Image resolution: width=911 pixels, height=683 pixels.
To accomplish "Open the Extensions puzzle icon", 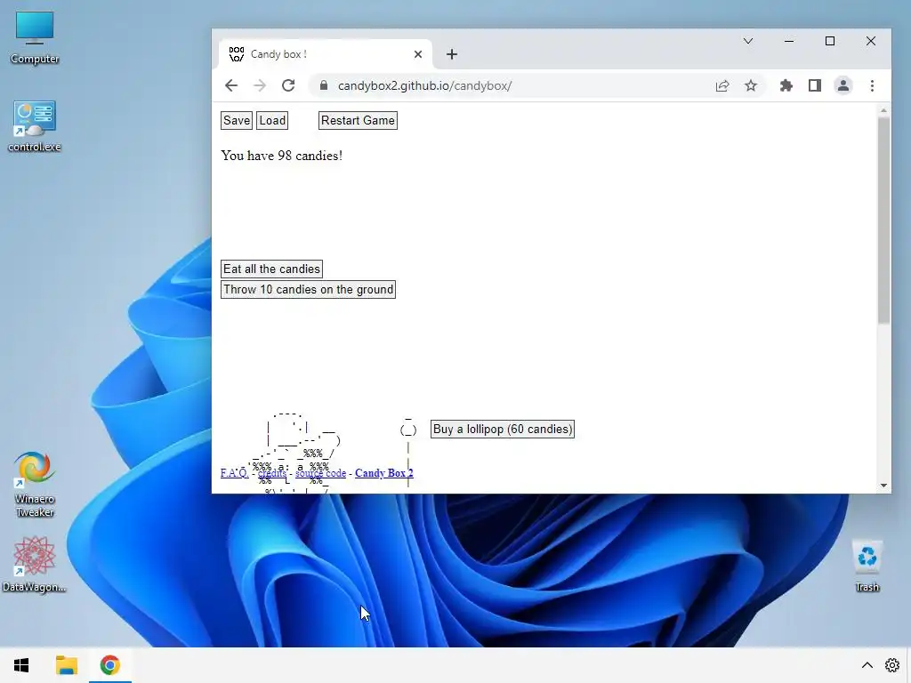I will point(786,86).
